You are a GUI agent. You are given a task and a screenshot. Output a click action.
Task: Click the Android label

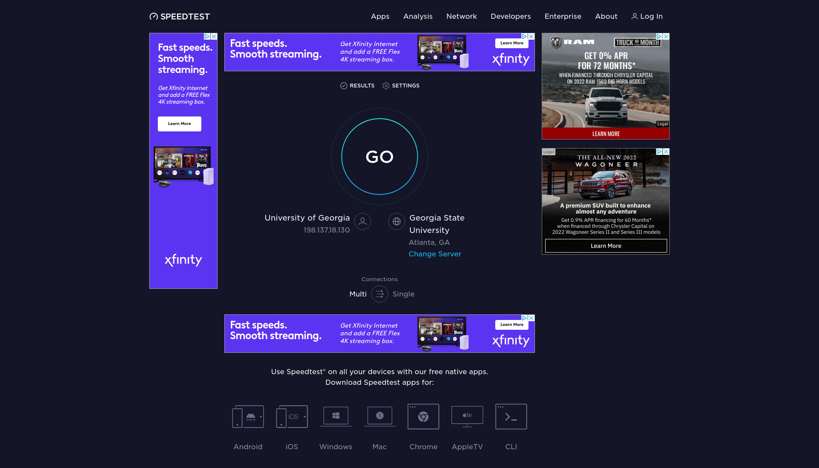(x=248, y=447)
